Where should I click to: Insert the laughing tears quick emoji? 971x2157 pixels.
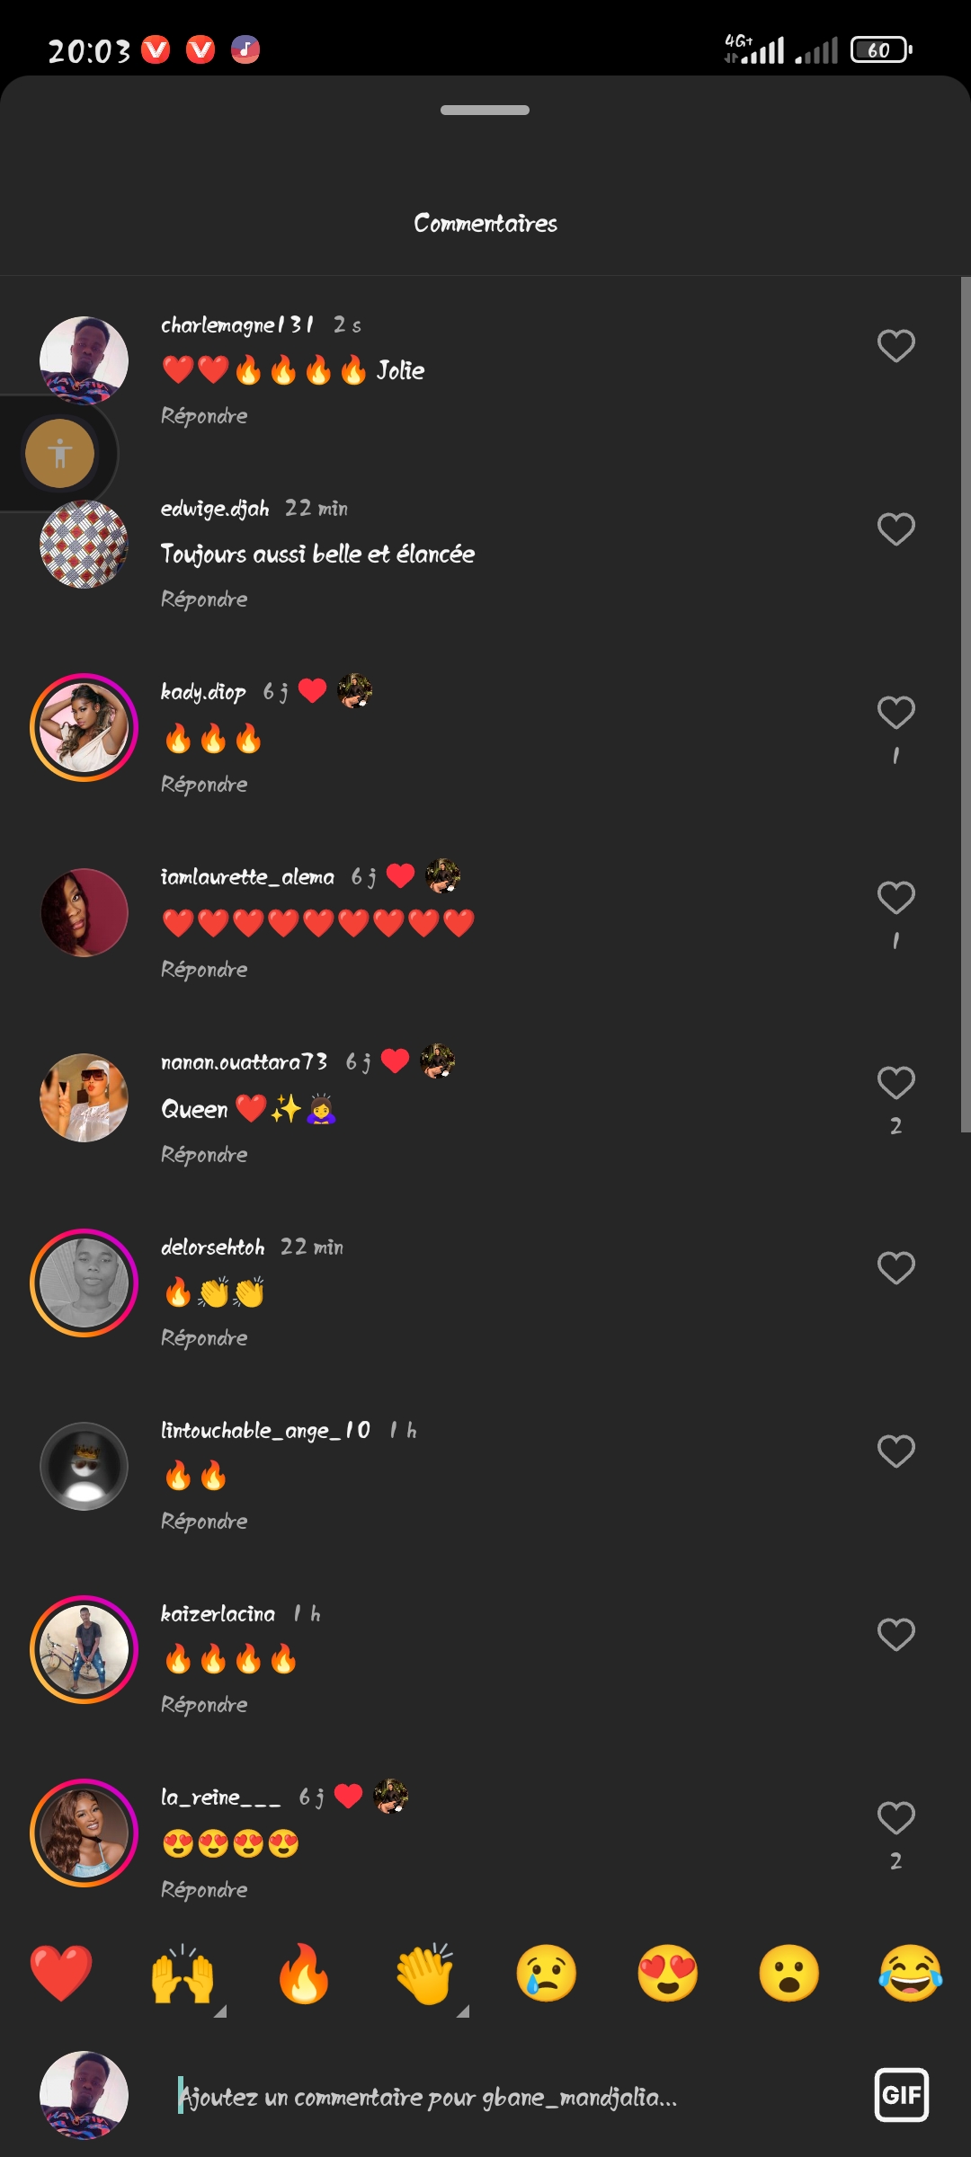[911, 1974]
